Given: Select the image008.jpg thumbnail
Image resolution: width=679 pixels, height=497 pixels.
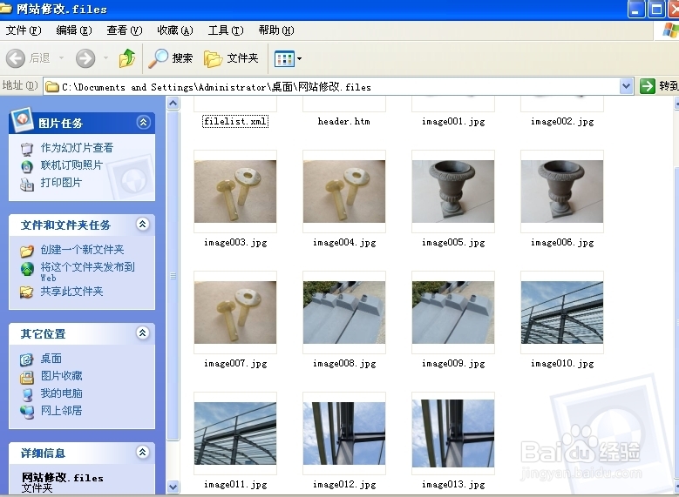Looking at the screenshot, I should pos(344,312).
